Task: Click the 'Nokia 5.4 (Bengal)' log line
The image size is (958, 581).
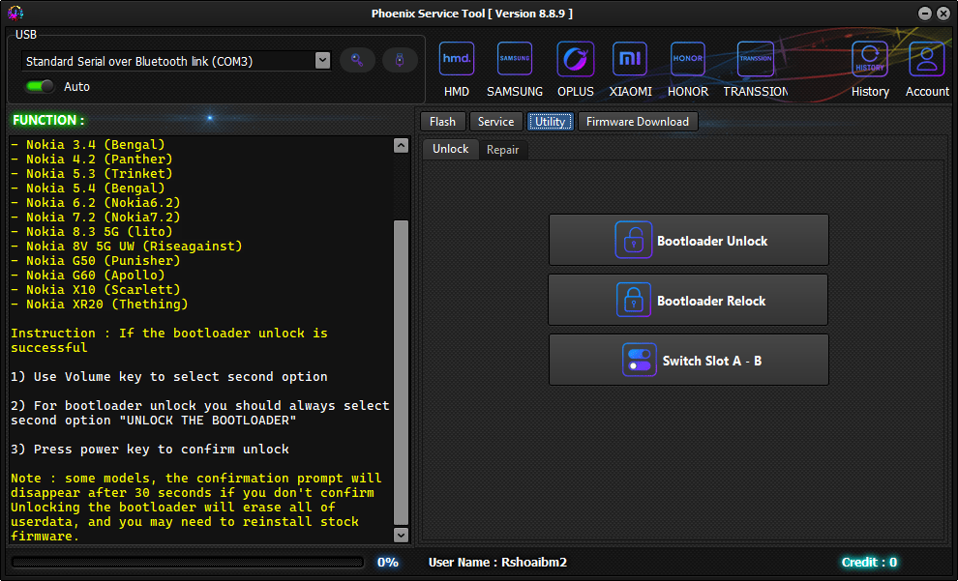Action: click(x=88, y=189)
